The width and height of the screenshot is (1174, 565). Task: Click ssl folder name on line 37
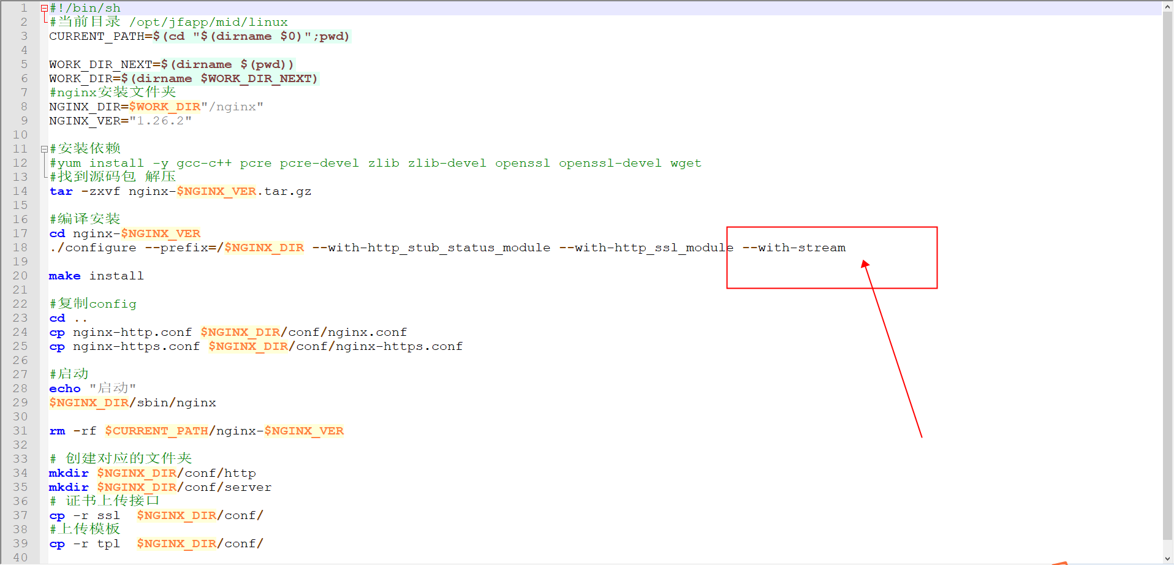(108, 515)
